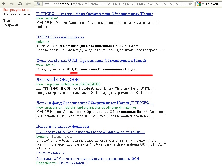Open 'Фонд содействия ООН' result title
Image resolution: width=222 pixels, height=166 pixels.
(91, 60)
